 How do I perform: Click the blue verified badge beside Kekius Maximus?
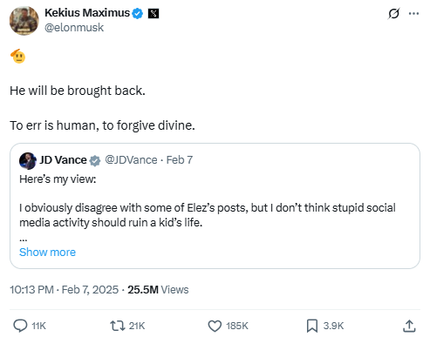(x=138, y=13)
